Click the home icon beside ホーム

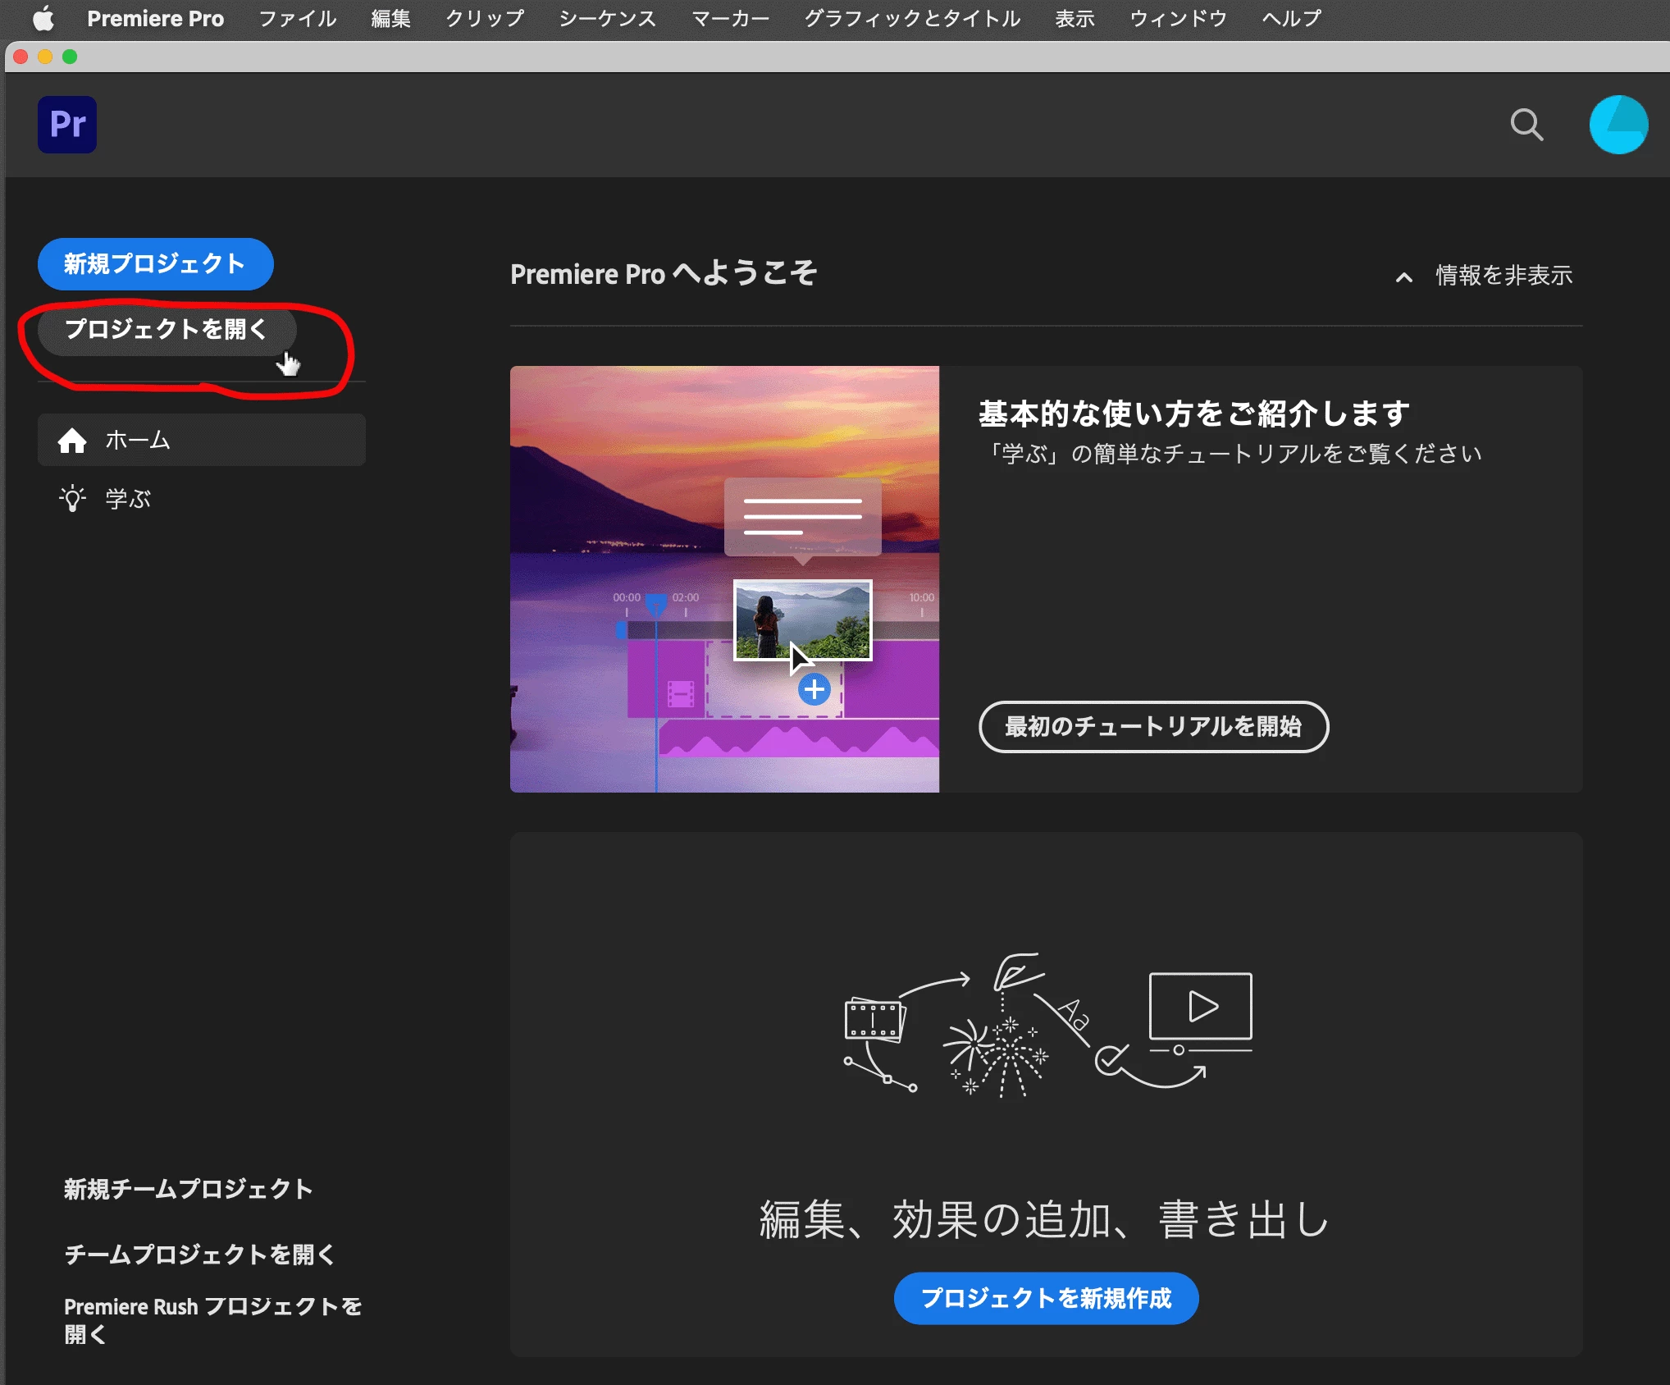(72, 441)
